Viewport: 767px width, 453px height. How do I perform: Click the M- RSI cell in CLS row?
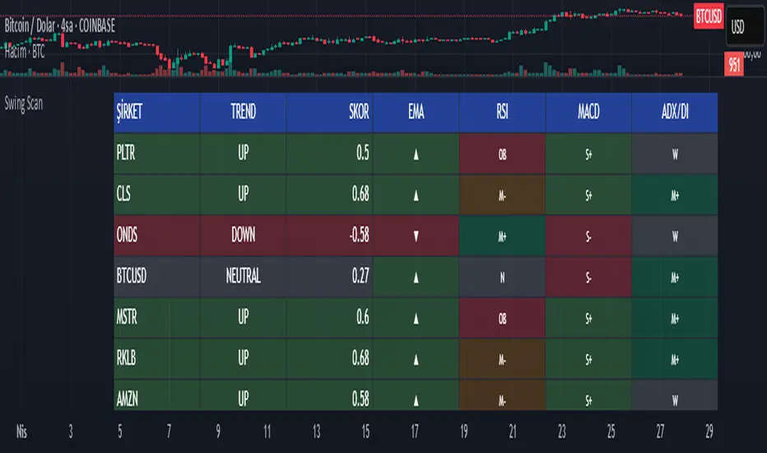pyautogui.click(x=502, y=194)
